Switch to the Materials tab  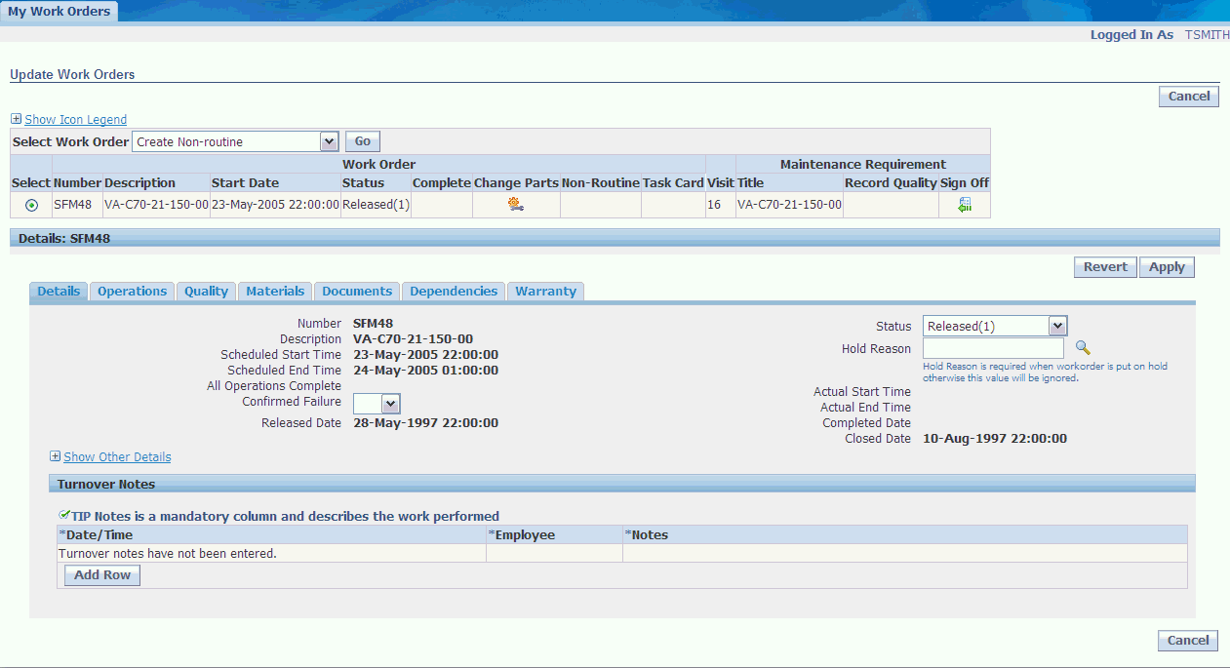[276, 291]
